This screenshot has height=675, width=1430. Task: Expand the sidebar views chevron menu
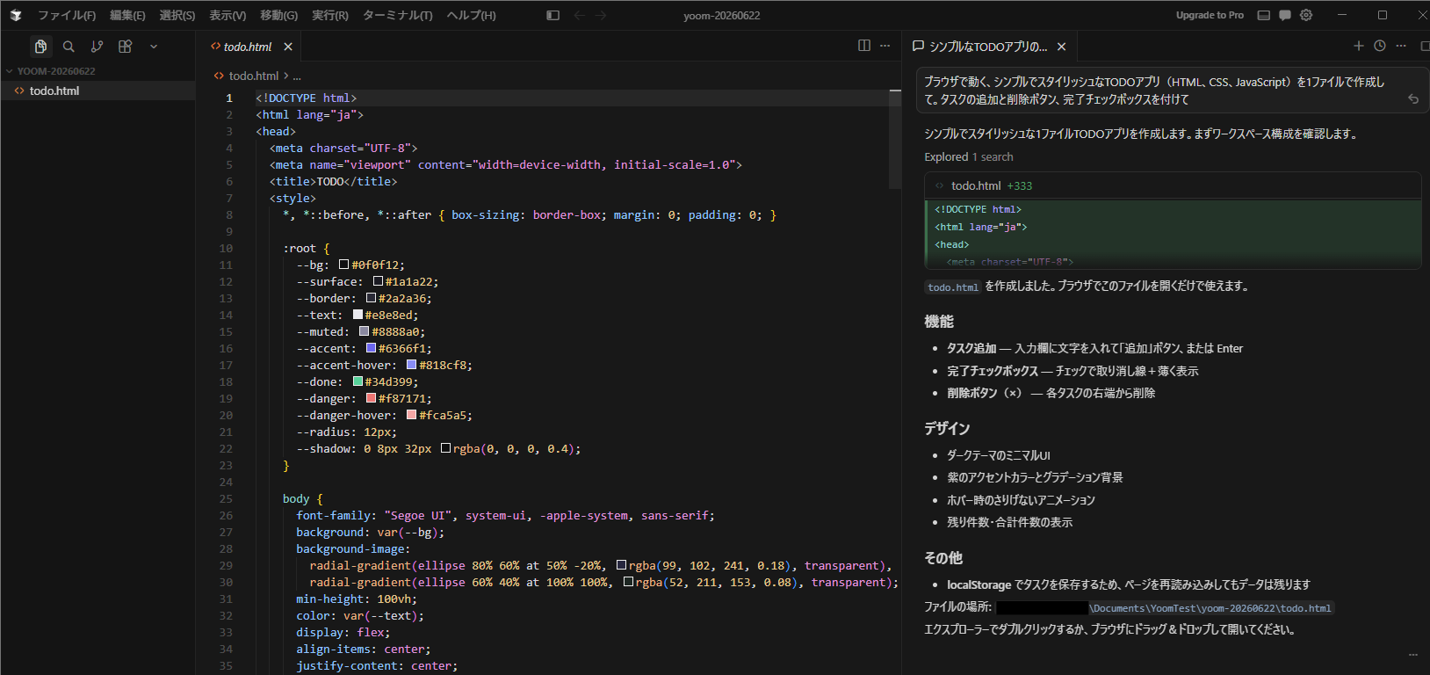coord(154,47)
